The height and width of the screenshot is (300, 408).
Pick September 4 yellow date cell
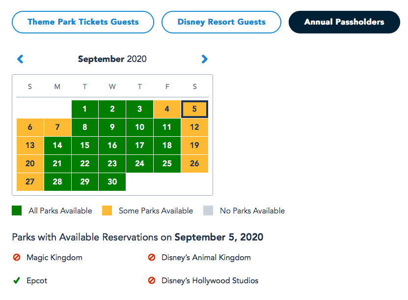(x=167, y=109)
